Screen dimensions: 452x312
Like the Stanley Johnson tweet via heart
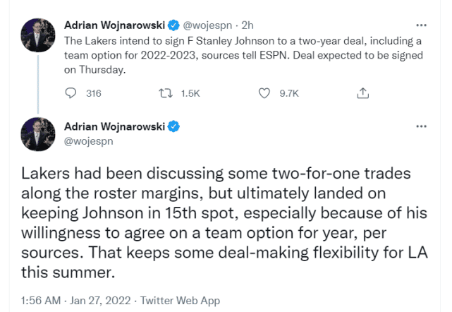click(x=264, y=93)
